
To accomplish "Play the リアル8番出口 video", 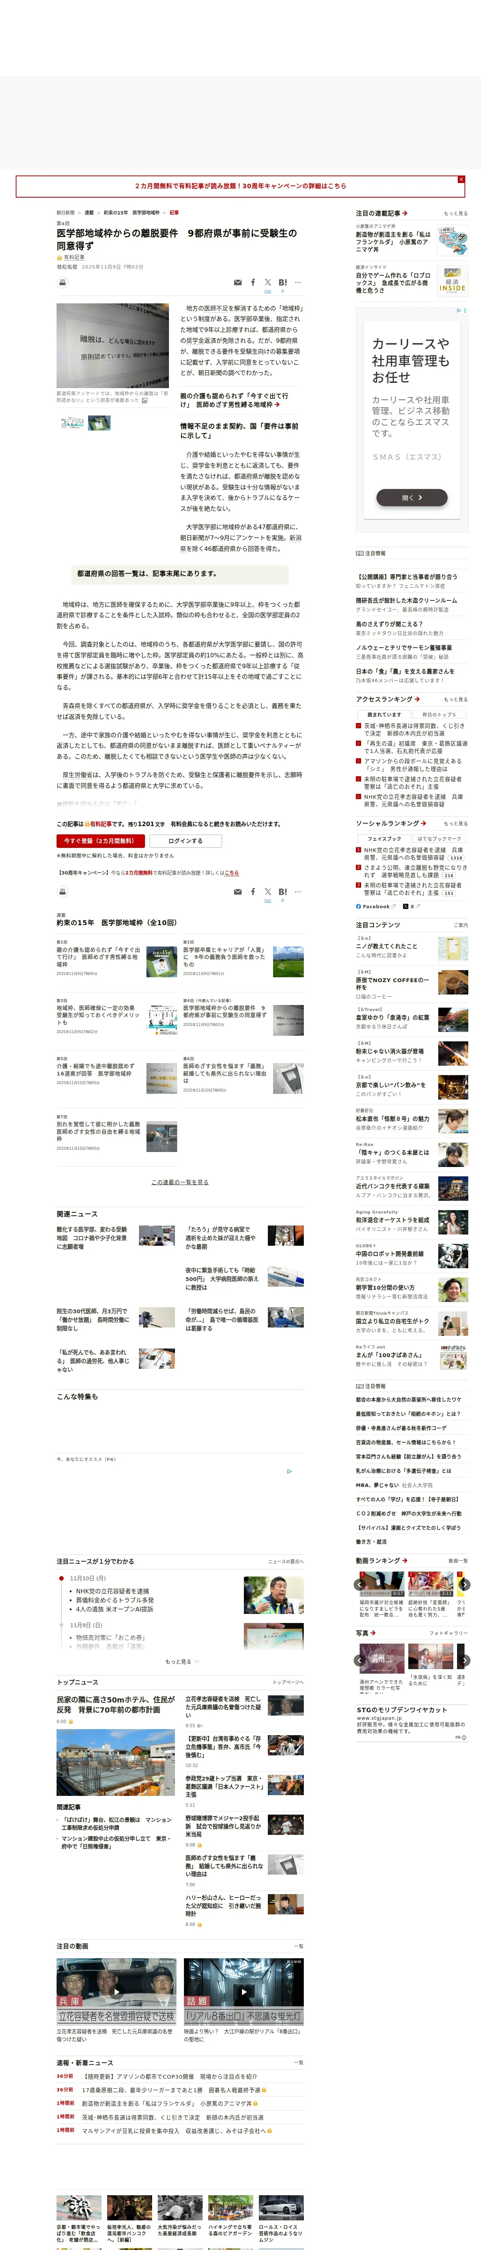I will pyautogui.click(x=243, y=1992).
